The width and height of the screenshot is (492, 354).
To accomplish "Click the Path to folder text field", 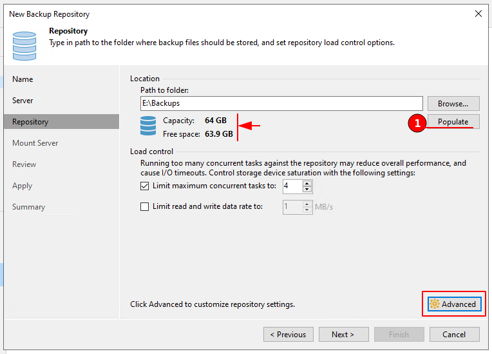I will tap(281, 103).
